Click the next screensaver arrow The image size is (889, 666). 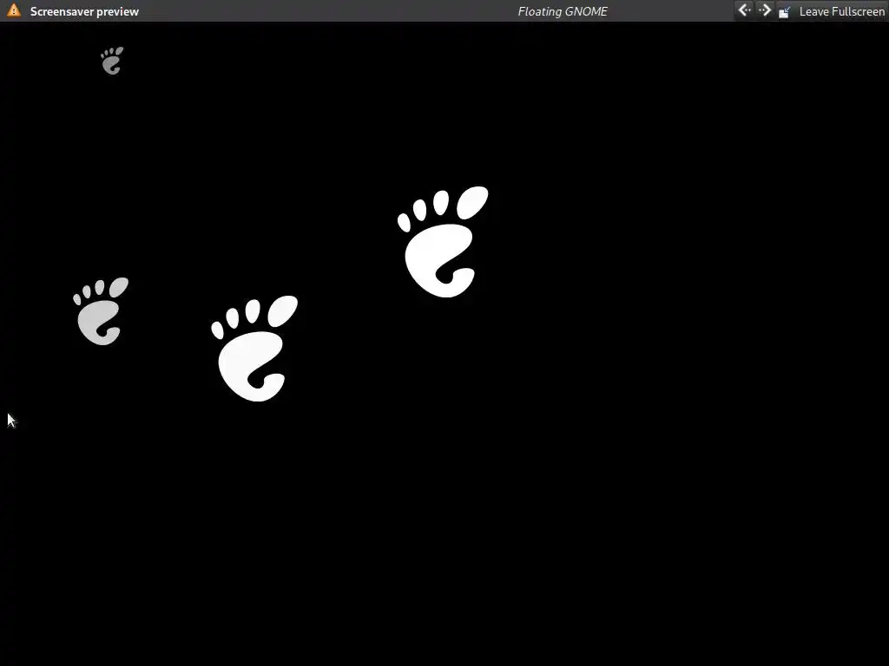pos(764,10)
